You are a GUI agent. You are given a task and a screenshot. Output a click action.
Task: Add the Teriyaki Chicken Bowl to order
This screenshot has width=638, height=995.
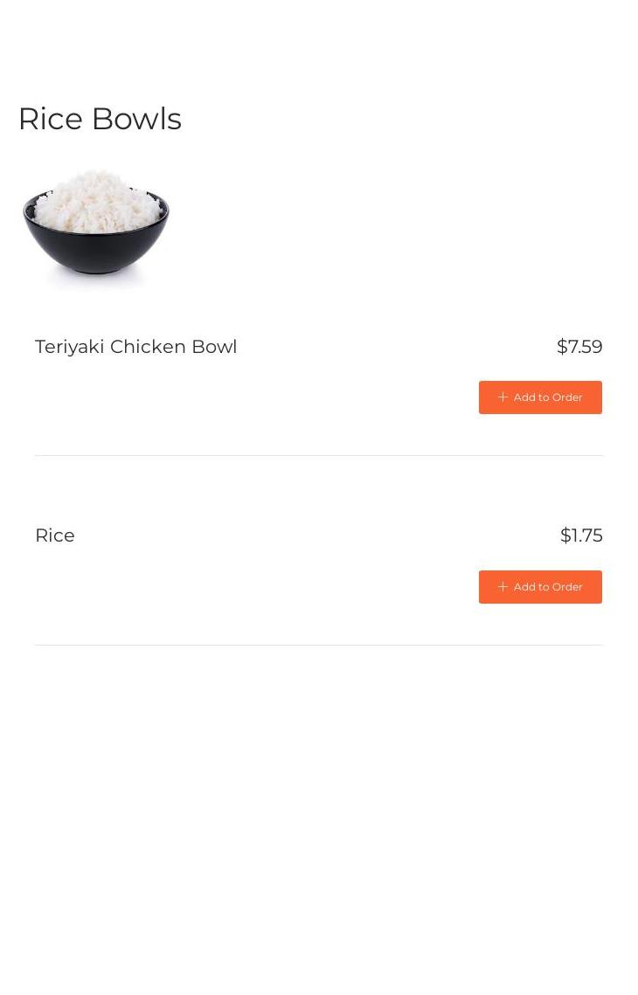tap(540, 397)
